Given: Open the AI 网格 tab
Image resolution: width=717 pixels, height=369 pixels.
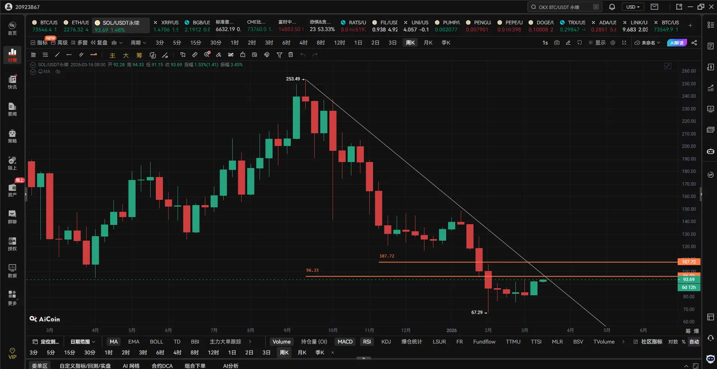Looking at the screenshot, I should coord(131,366).
